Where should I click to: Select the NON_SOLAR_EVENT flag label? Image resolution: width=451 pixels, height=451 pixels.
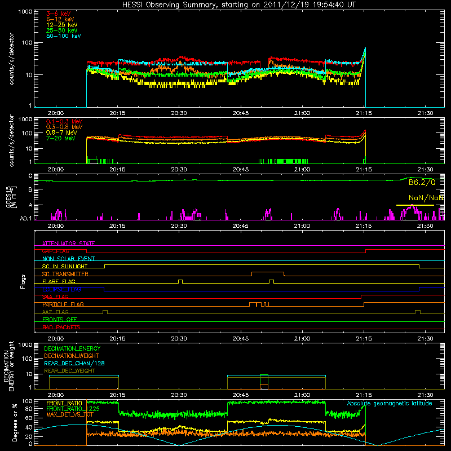pyautogui.click(x=68, y=259)
